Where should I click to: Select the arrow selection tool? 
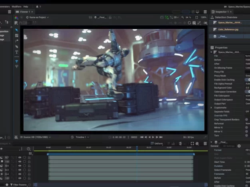pyautogui.click(x=17, y=30)
